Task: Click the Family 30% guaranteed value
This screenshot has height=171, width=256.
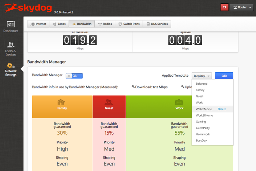Action: (62, 133)
